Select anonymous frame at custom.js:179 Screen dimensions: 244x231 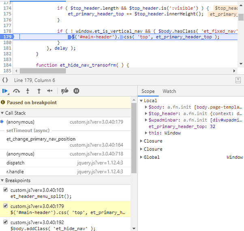[65, 122]
